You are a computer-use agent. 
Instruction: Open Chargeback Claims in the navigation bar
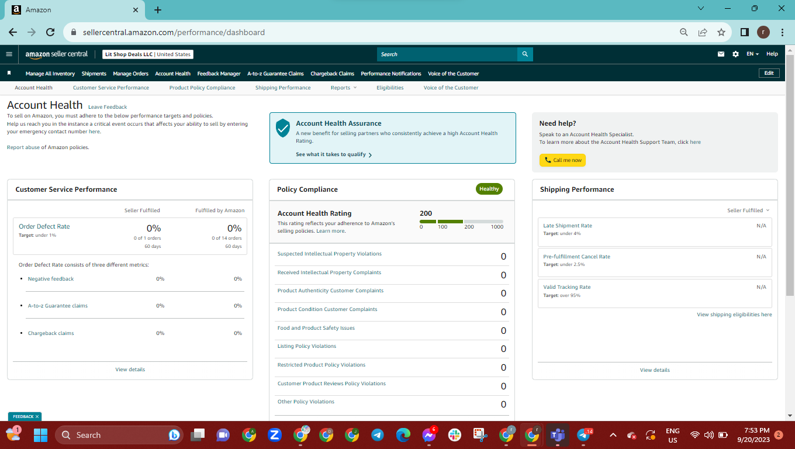pos(333,74)
